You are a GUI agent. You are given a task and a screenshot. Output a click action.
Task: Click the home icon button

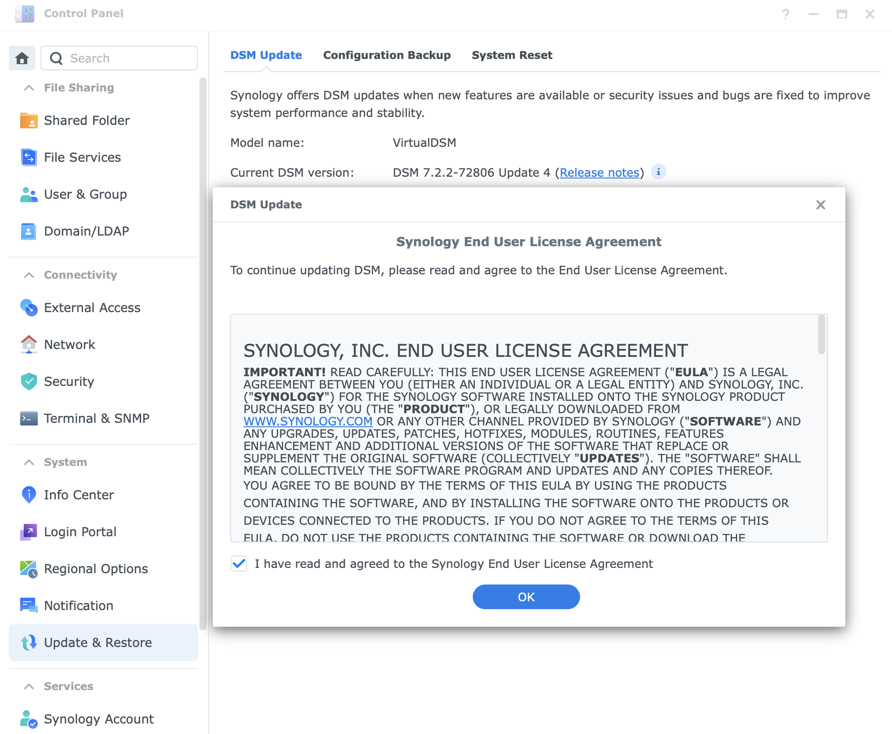pos(22,58)
